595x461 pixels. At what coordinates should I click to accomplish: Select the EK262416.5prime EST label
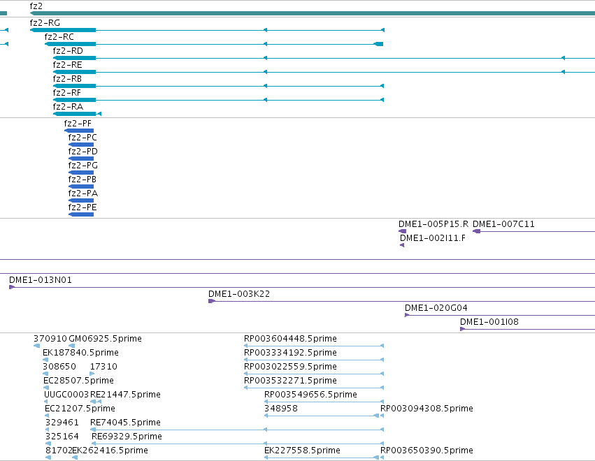110,451
